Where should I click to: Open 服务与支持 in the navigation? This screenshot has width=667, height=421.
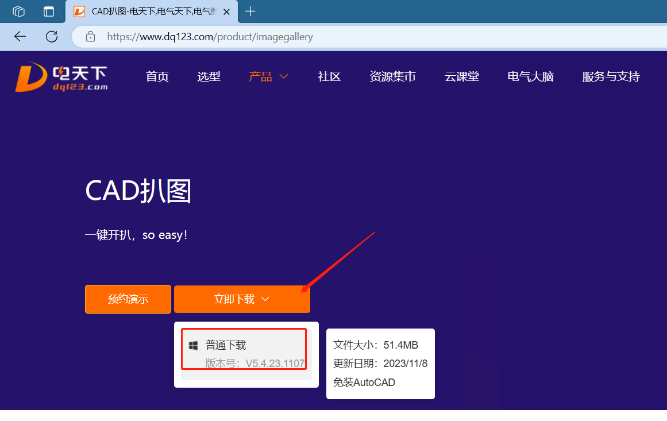611,76
